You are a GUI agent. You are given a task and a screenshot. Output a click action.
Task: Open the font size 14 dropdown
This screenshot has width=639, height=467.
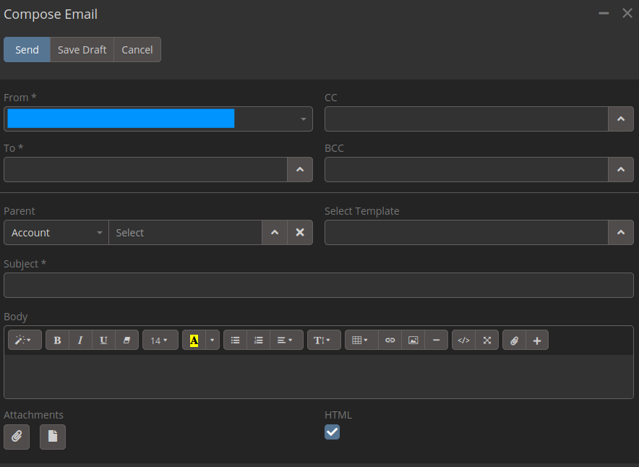pyautogui.click(x=160, y=340)
